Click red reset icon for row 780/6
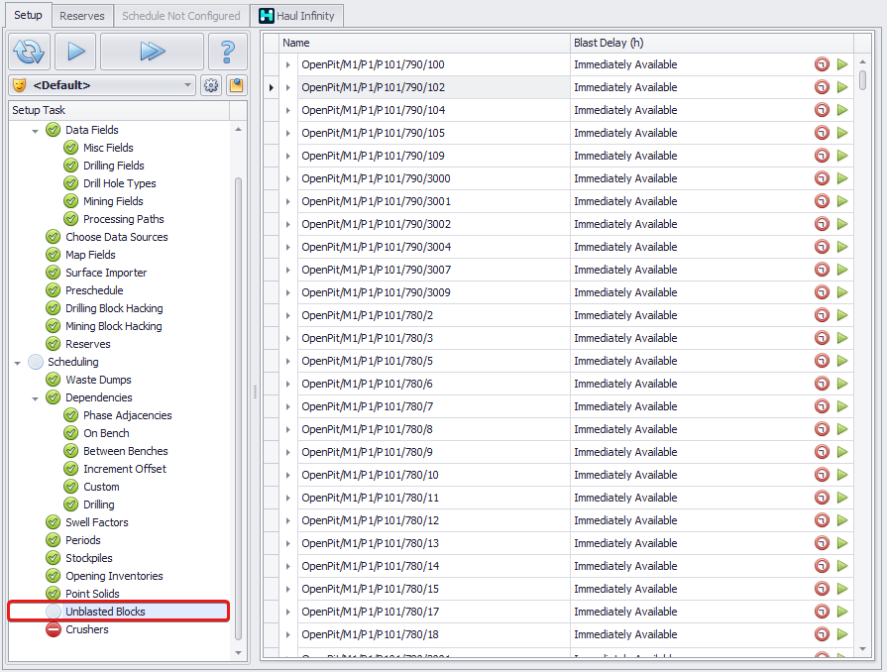The image size is (887, 672). [822, 384]
